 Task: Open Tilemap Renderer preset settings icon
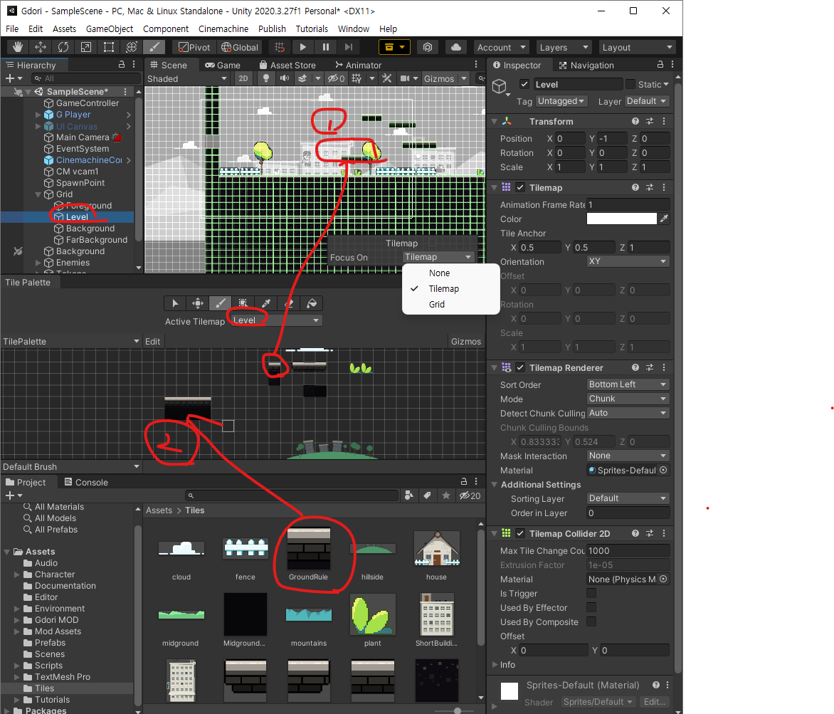(650, 367)
